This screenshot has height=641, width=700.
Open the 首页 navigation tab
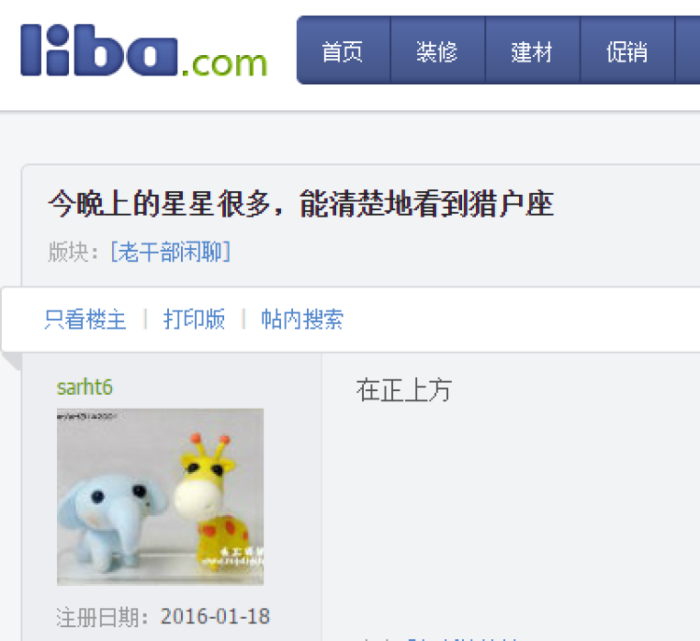coord(343,50)
